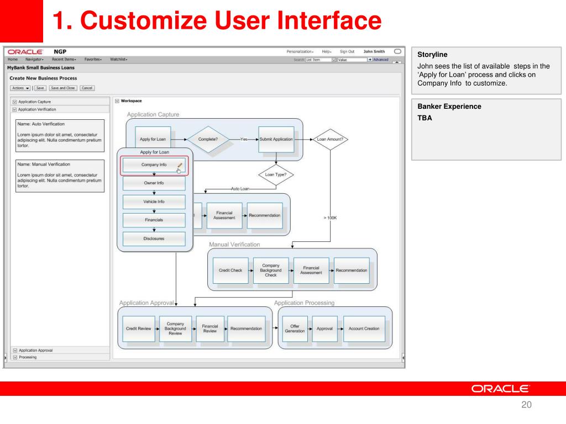Click the Save and Close button

63,88
